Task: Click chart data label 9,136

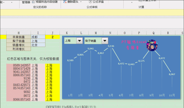Action: click(111, 46)
